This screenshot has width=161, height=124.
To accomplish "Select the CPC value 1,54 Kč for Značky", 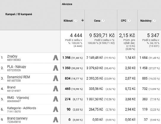I will pos(130,58).
